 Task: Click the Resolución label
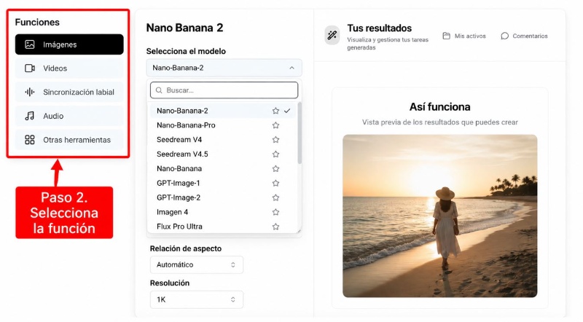[x=170, y=283]
